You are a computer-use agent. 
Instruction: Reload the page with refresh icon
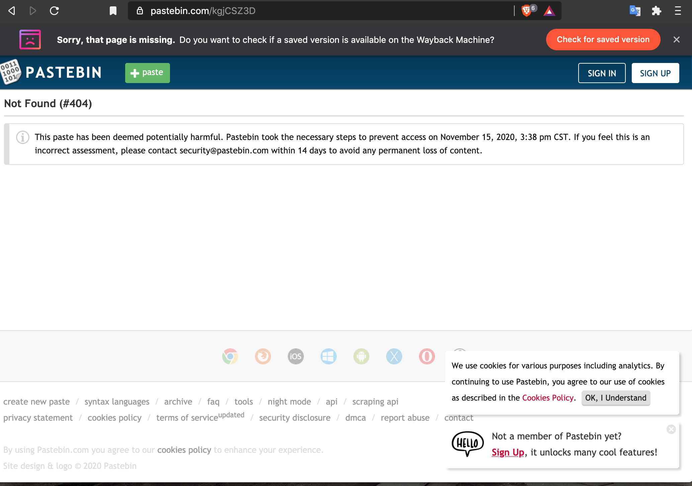54,11
